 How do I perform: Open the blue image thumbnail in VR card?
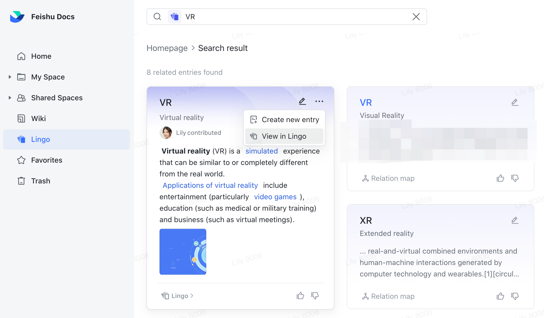pyautogui.click(x=183, y=251)
